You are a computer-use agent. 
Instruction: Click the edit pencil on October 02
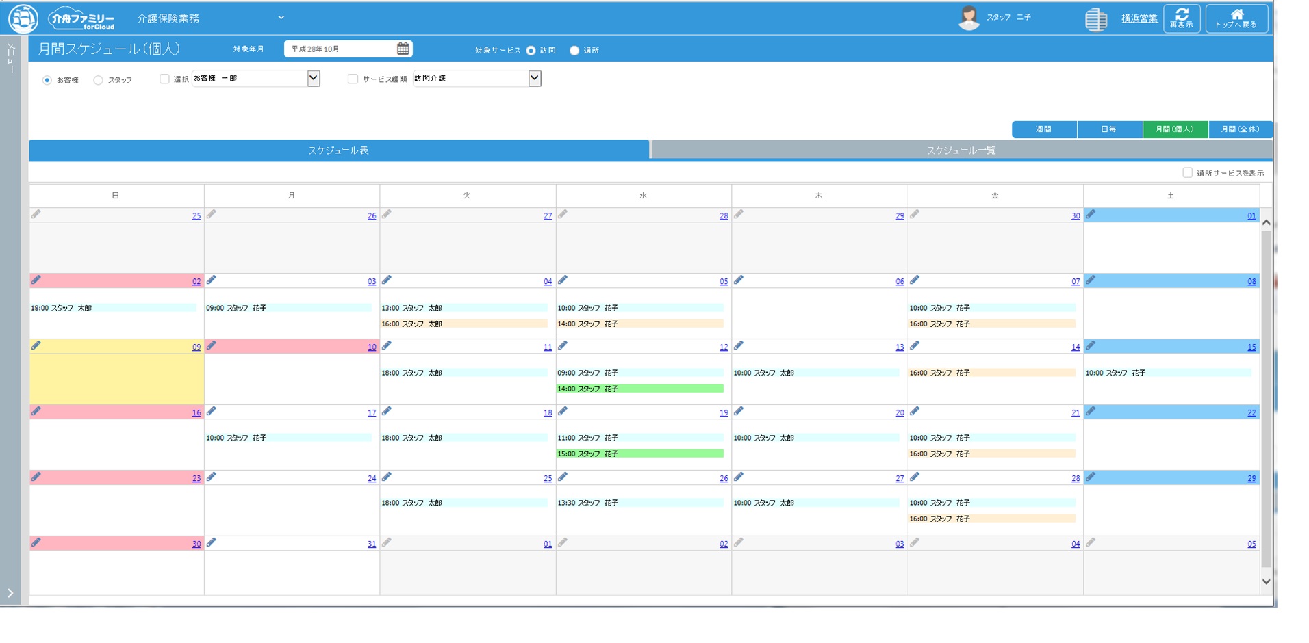point(36,280)
